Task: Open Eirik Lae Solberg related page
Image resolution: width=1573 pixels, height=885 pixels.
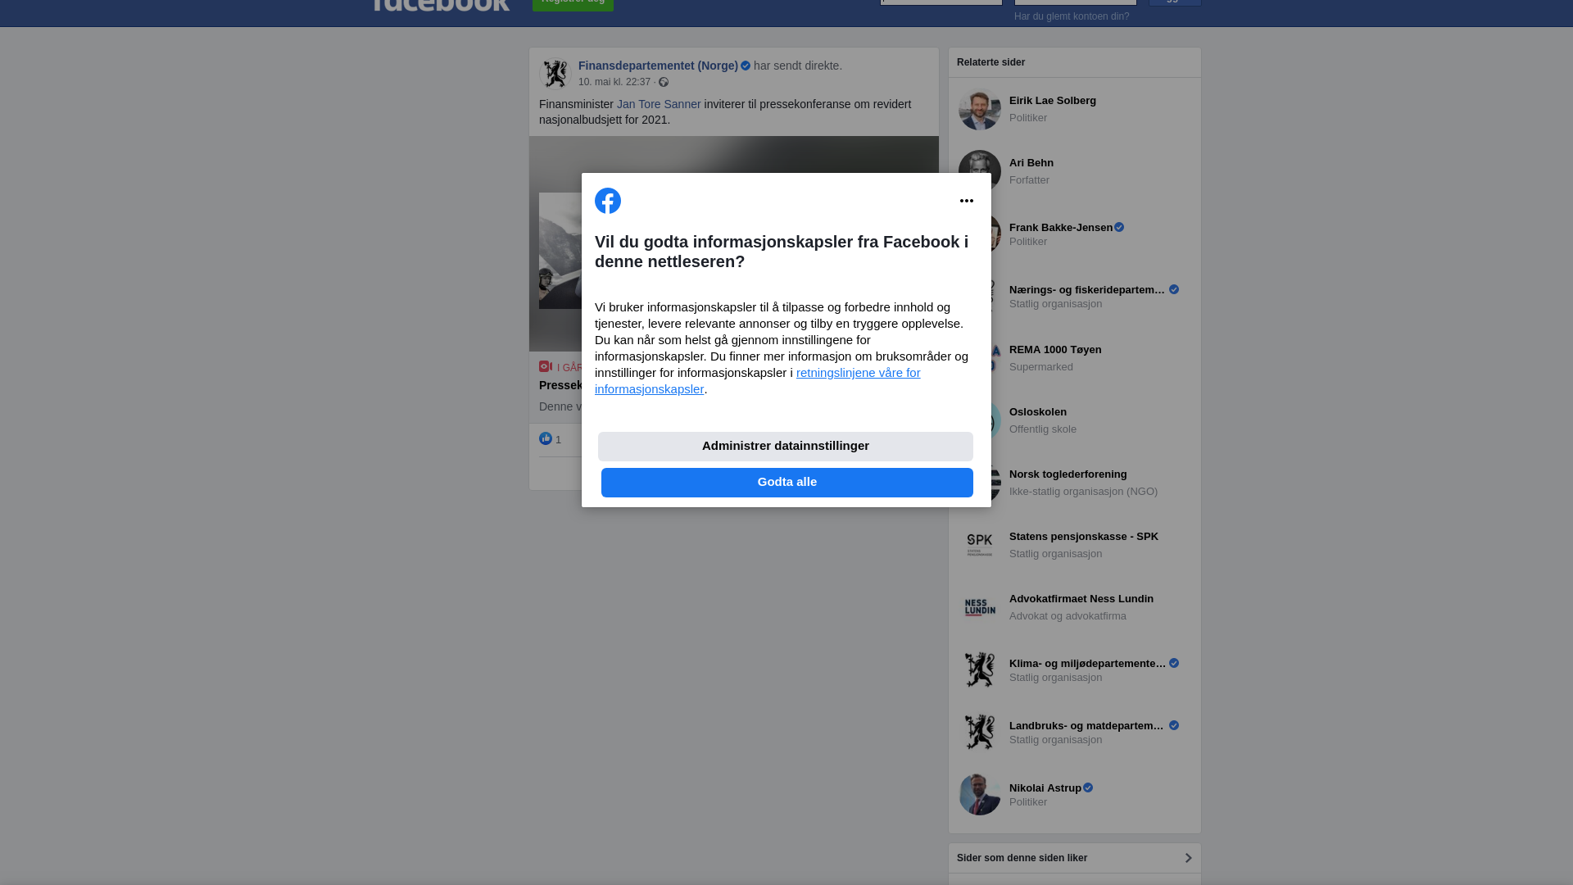Action: [x=1053, y=101]
